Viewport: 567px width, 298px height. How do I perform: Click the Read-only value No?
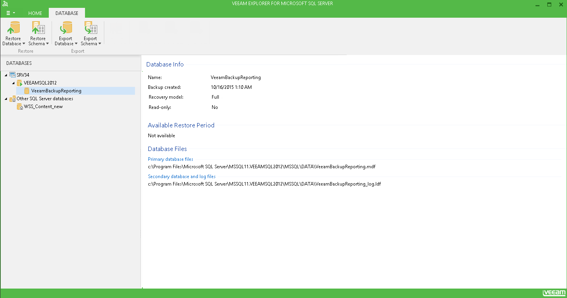tap(215, 107)
